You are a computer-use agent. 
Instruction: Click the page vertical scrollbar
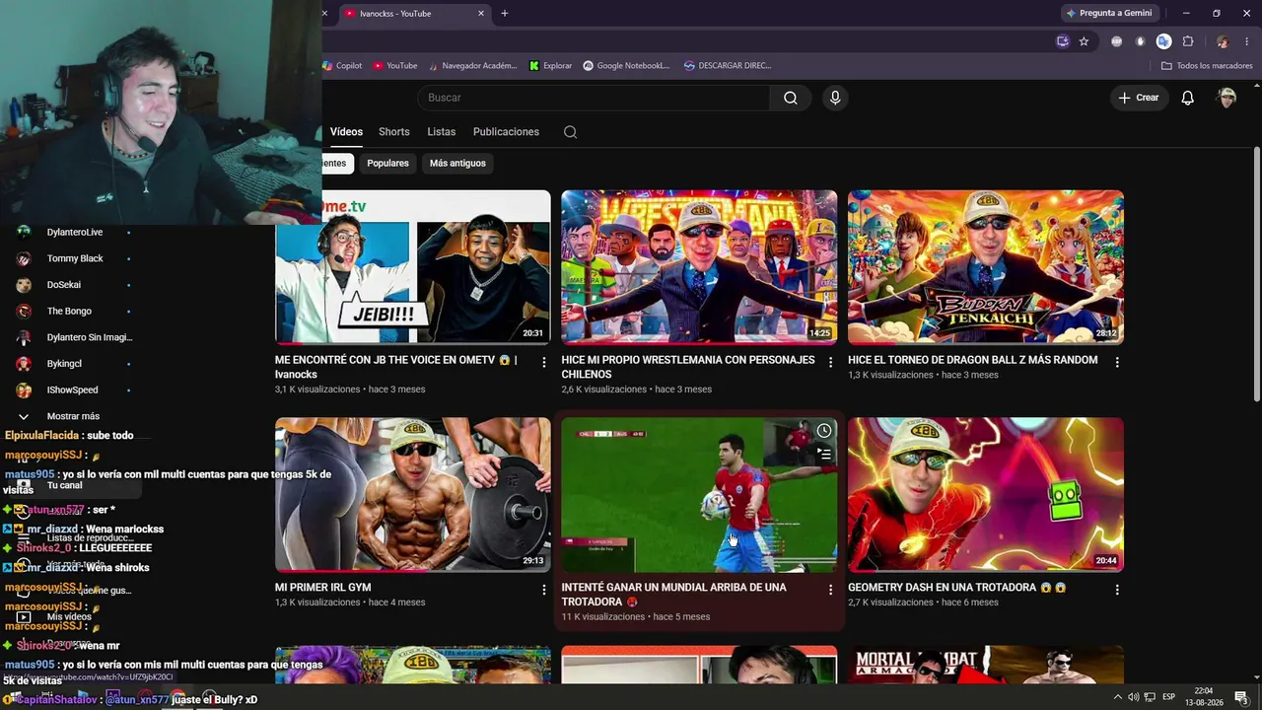pos(1257,274)
